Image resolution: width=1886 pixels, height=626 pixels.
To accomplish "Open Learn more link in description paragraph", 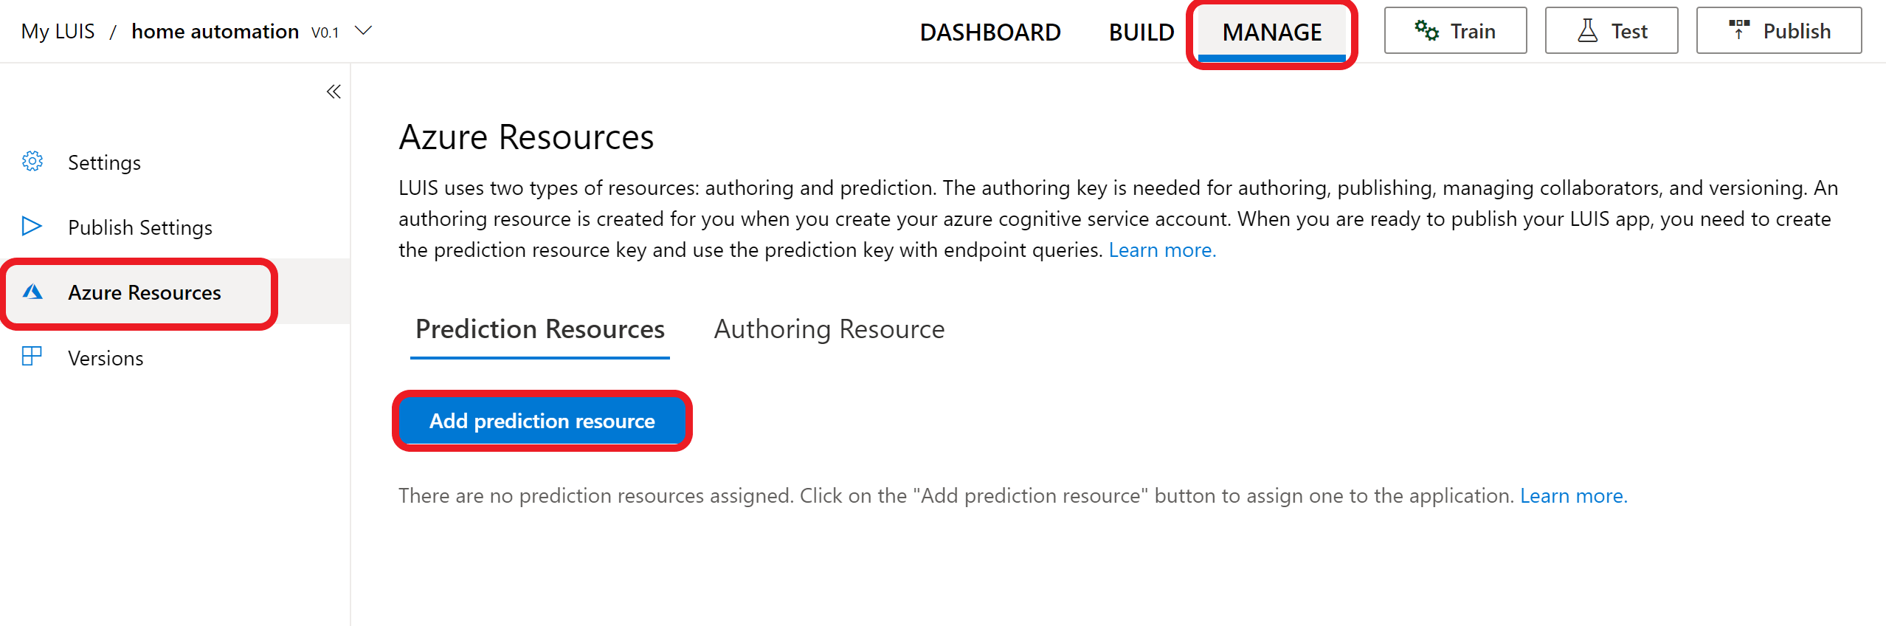I will tap(1162, 250).
